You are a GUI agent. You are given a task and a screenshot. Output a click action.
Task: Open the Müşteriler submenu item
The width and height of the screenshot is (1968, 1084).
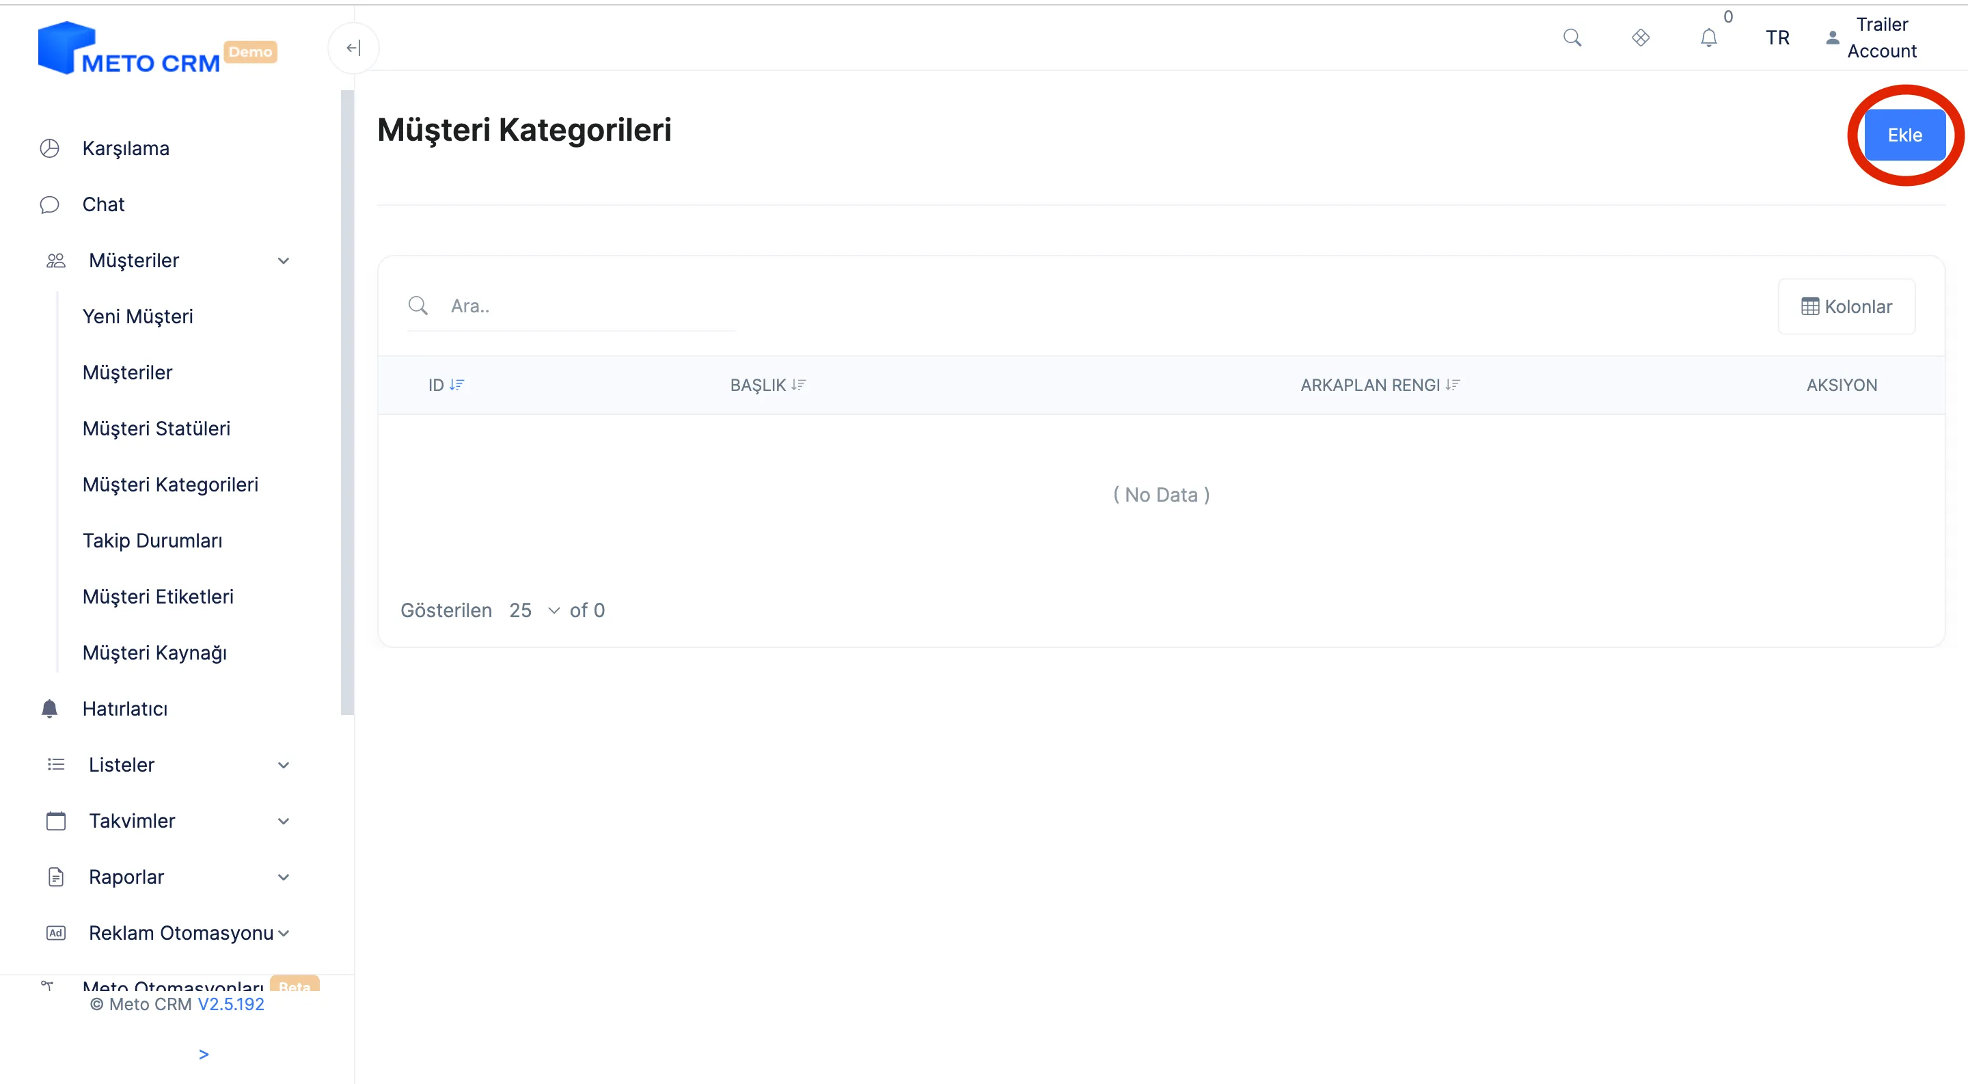(128, 372)
